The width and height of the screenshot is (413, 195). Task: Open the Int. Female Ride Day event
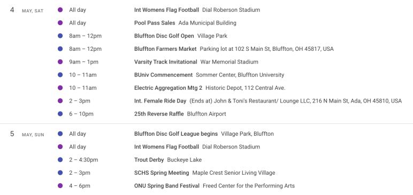tap(160, 101)
